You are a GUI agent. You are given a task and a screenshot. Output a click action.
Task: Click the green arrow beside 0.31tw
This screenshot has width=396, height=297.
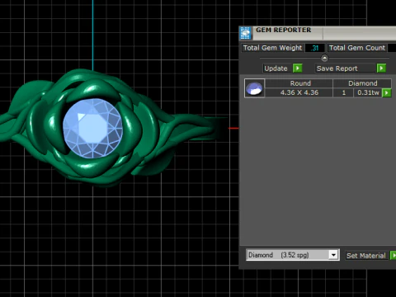coord(387,92)
